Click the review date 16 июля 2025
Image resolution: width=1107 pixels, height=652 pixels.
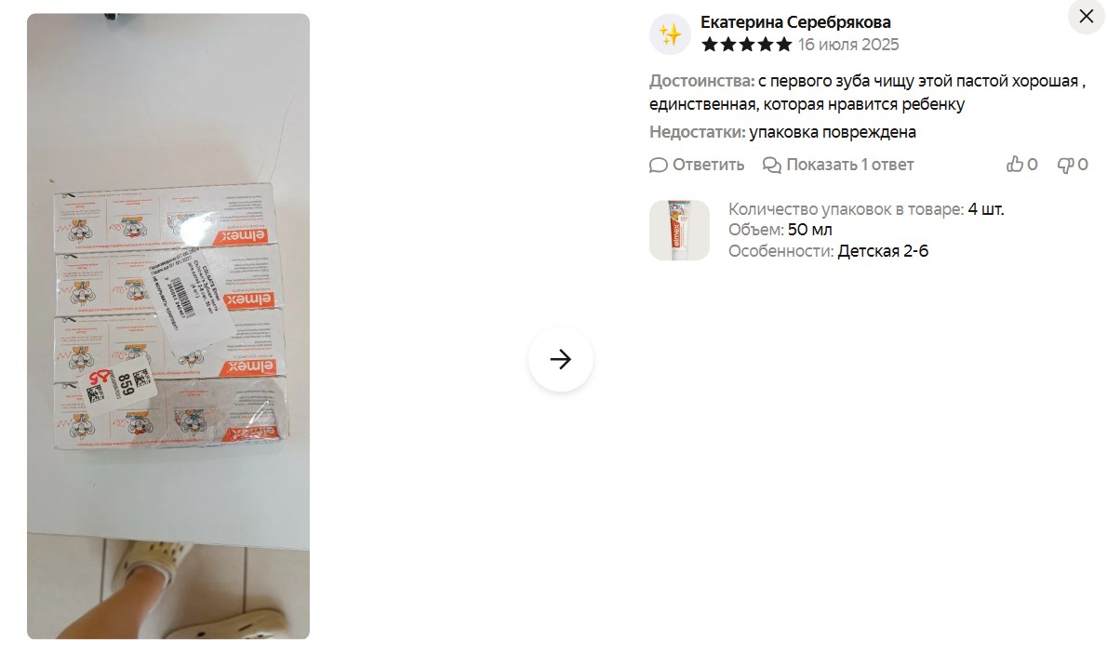[848, 46]
